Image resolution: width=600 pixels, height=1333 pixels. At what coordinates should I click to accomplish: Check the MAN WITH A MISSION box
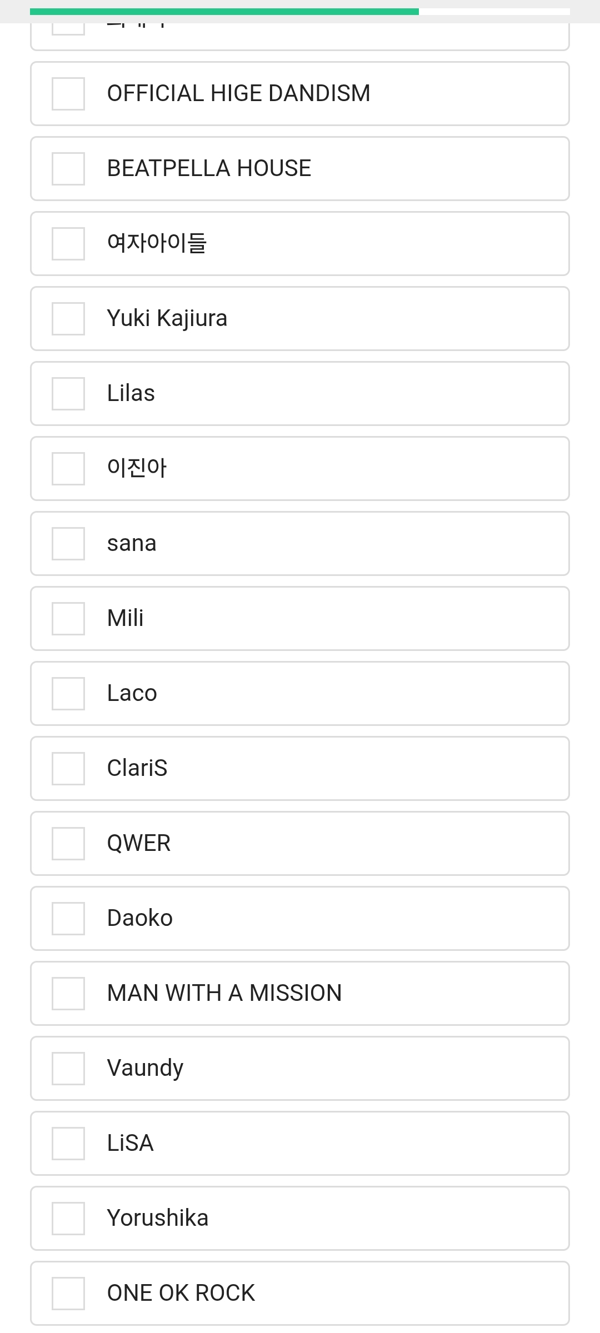[x=68, y=994]
